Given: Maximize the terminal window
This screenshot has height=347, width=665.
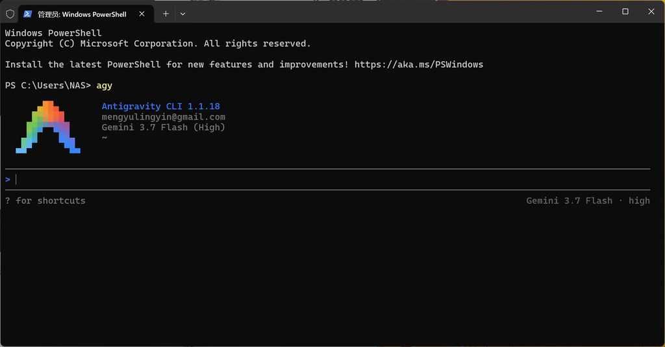Looking at the screenshot, I should (x=625, y=12).
